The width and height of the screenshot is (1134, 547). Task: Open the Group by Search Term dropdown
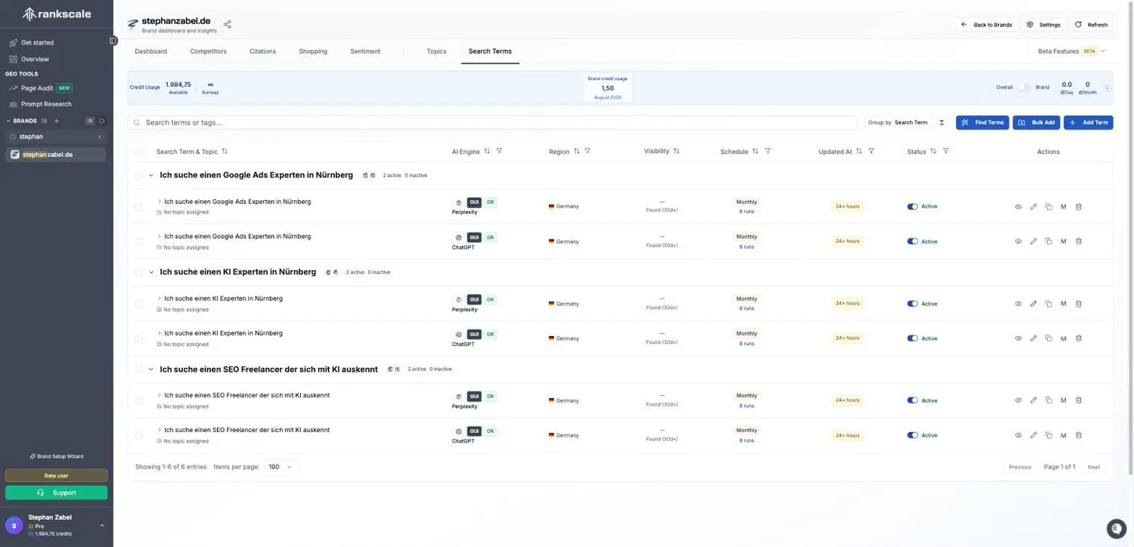pos(906,122)
